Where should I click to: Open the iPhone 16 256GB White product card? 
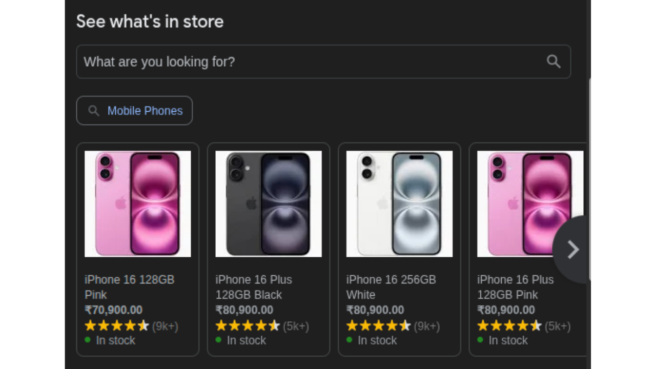tap(399, 204)
